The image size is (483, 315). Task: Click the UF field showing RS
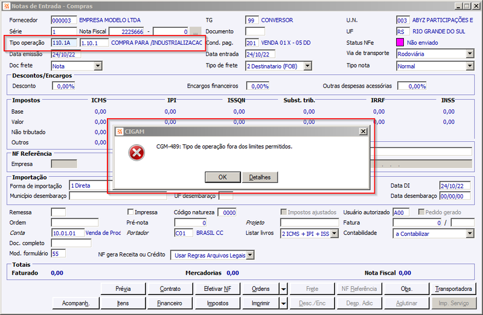coord(403,31)
